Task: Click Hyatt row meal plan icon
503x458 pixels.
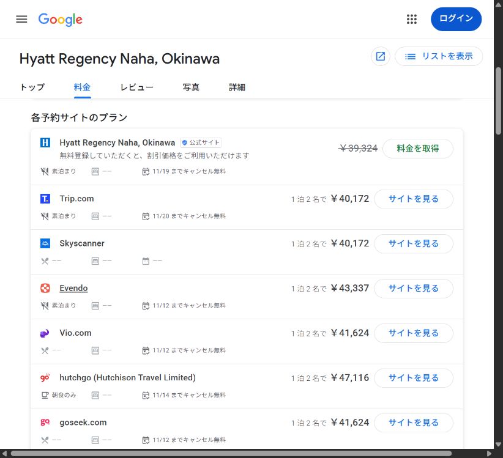Action: [x=45, y=171]
